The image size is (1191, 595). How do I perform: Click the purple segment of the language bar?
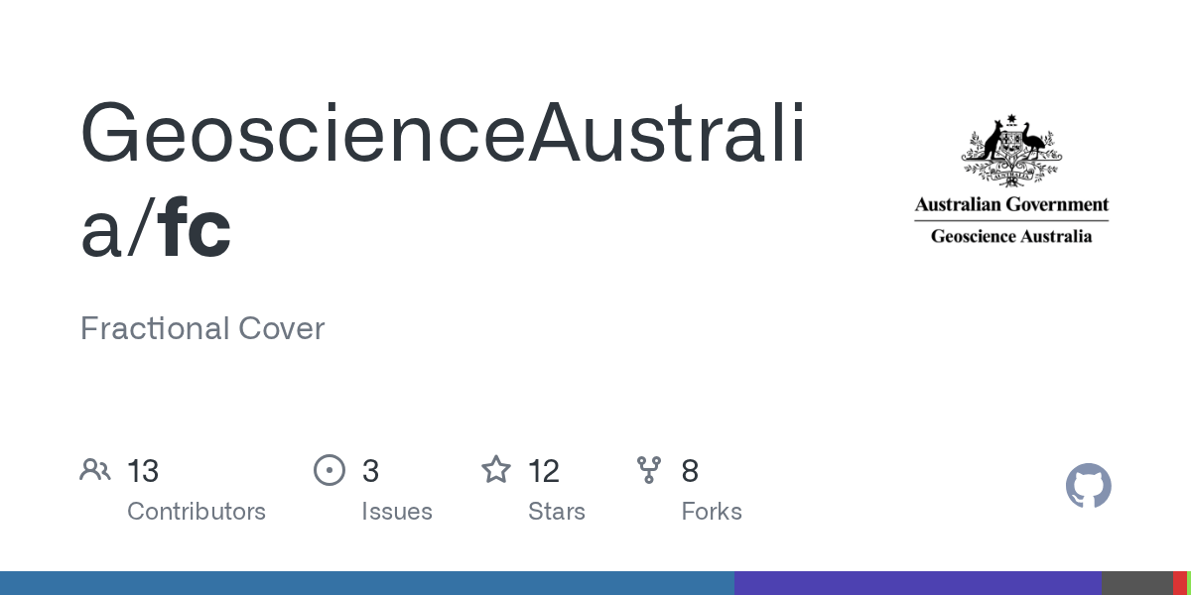918,583
